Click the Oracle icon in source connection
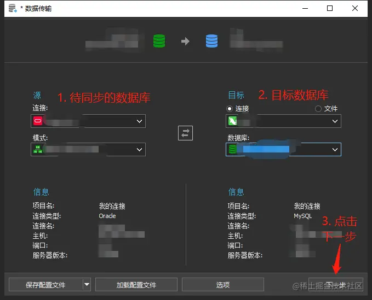Viewport: 372px width, 300px height. pos(38,121)
